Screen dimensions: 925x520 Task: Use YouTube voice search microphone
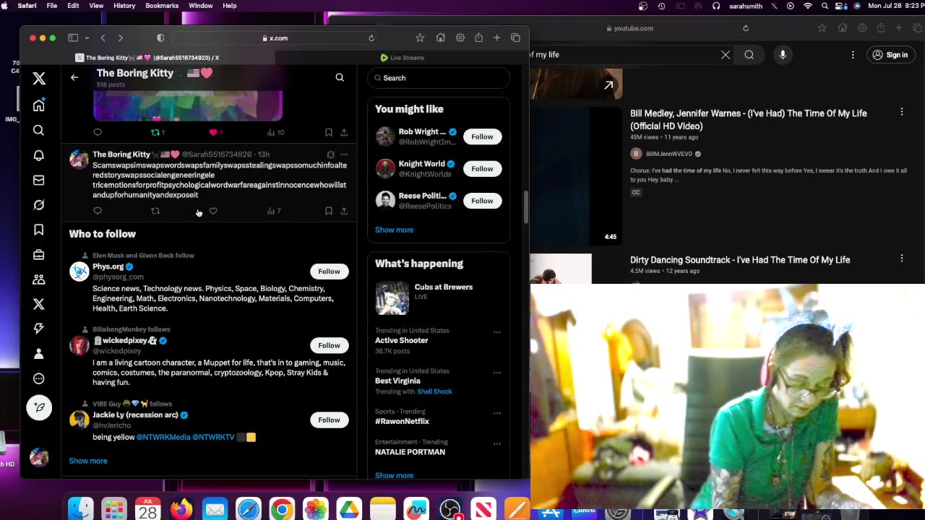[x=783, y=55]
